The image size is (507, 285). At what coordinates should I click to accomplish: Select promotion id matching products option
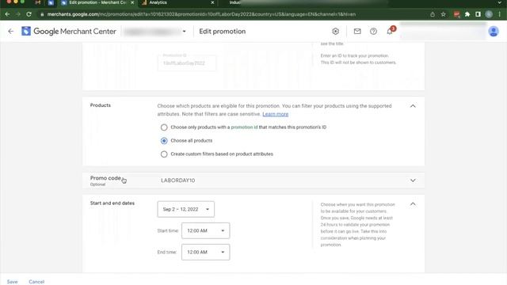click(x=164, y=127)
